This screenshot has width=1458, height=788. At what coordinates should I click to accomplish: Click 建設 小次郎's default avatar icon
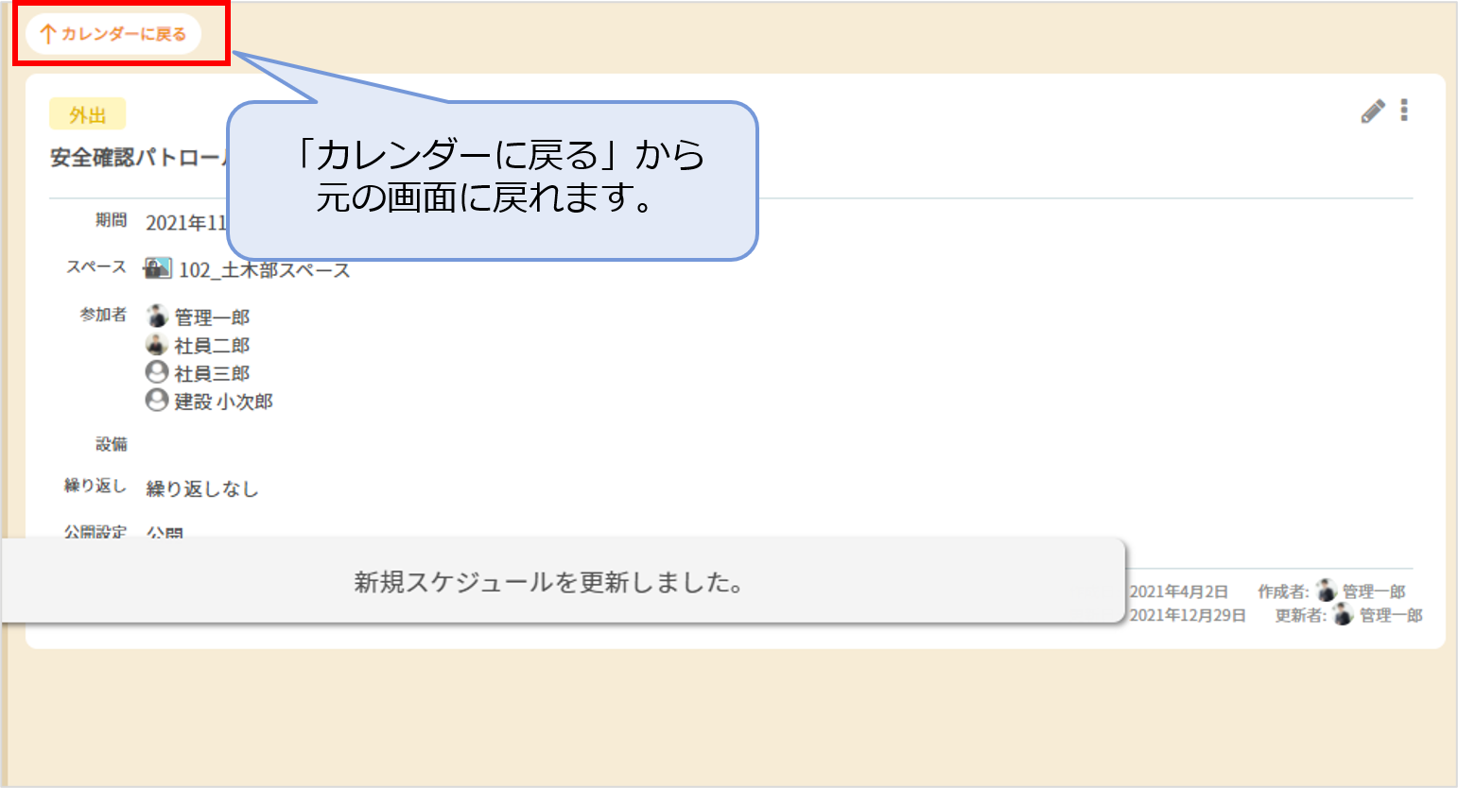[157, 401]
